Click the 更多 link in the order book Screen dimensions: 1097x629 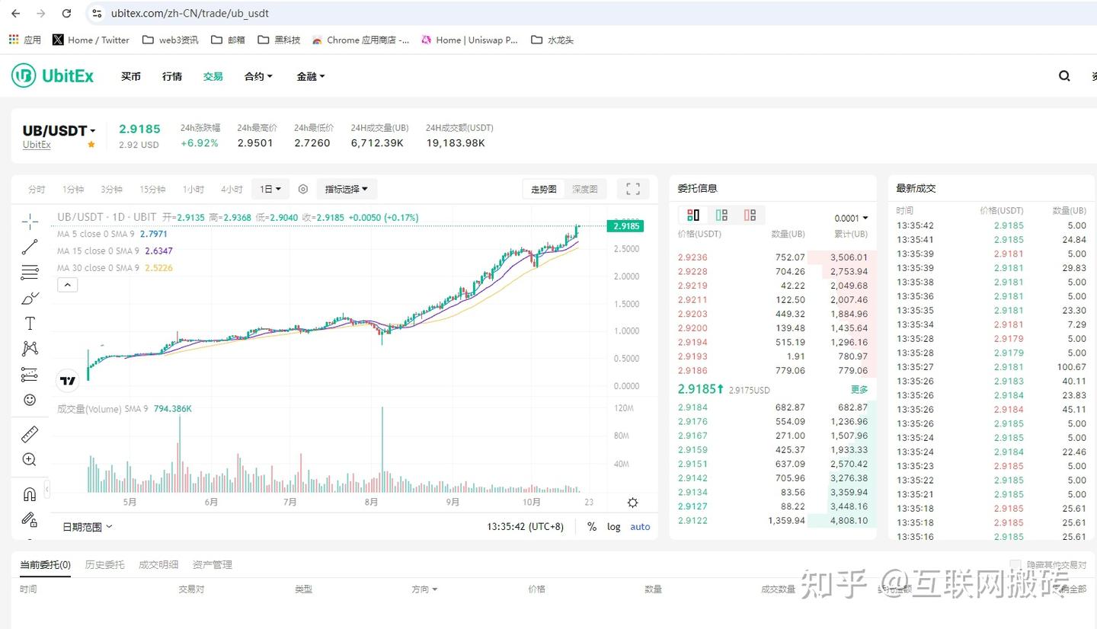pos(859,389)
